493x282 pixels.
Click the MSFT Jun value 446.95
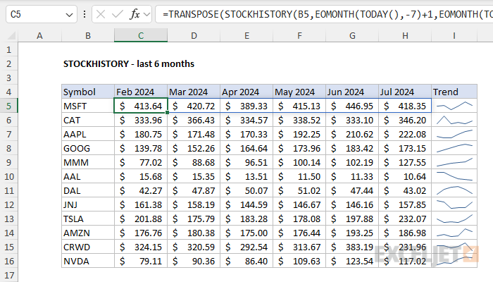(352, 106)
